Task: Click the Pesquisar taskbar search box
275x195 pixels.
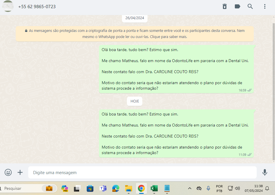Action: [x=28, y=188]
